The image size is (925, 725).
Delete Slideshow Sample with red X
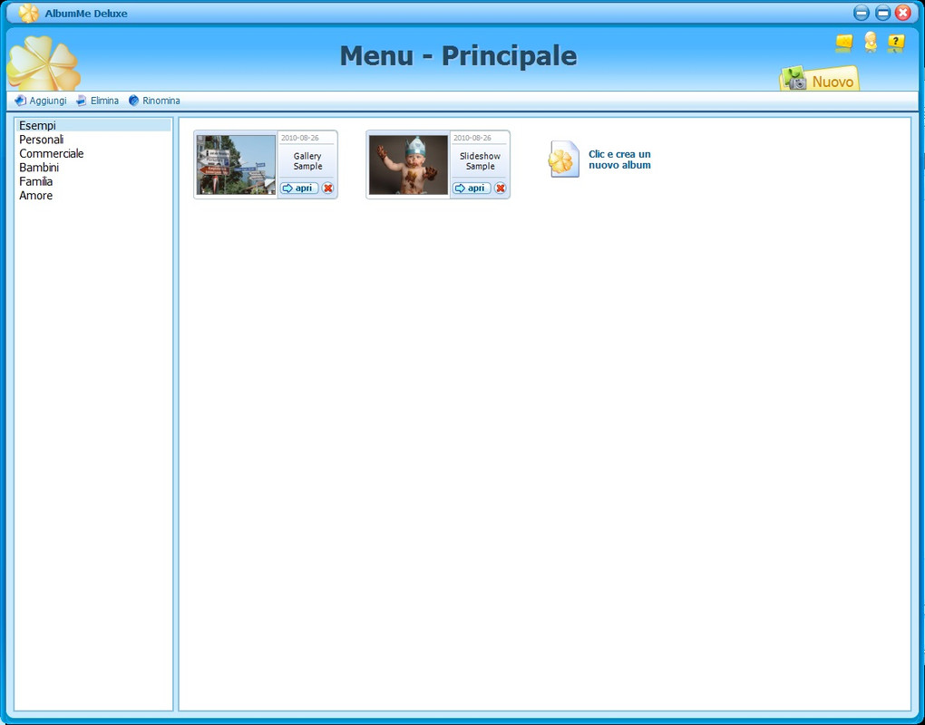501,188
